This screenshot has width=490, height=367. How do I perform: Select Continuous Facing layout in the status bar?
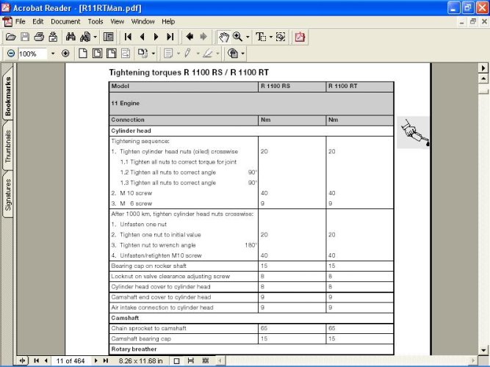[x=205, y=361]
